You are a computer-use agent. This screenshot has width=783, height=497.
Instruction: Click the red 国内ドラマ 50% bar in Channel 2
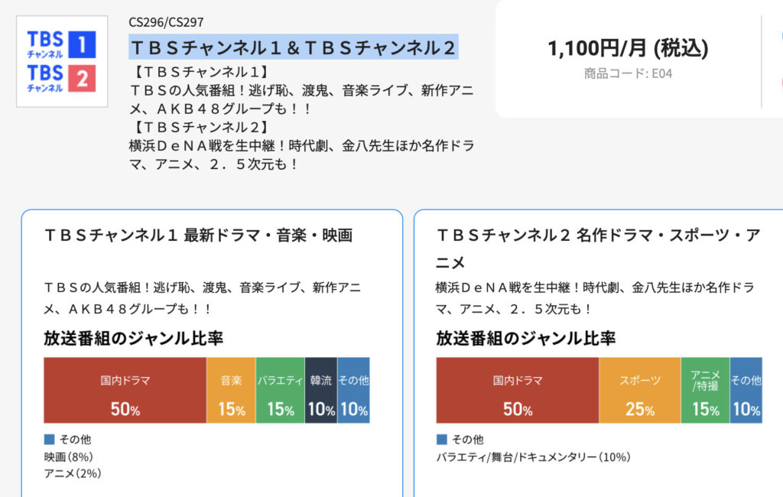click(518, 390)
